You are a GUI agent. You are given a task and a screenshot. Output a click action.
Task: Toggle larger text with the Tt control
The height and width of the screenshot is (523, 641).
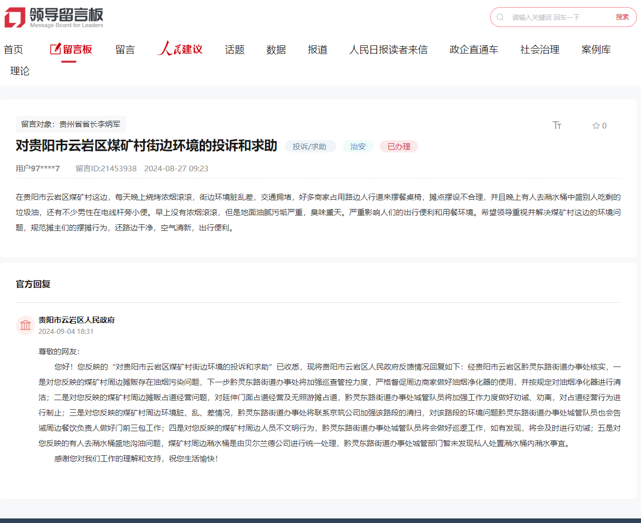557,125
